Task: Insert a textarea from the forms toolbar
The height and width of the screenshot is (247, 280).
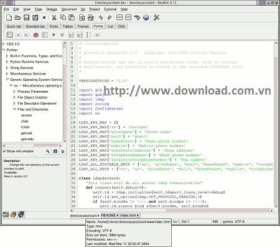Action: point(45,35)
